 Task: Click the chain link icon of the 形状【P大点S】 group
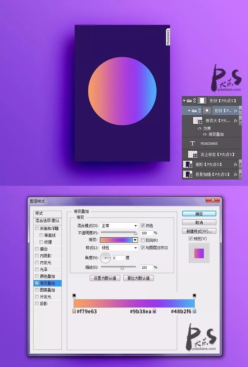pos(194,101)
